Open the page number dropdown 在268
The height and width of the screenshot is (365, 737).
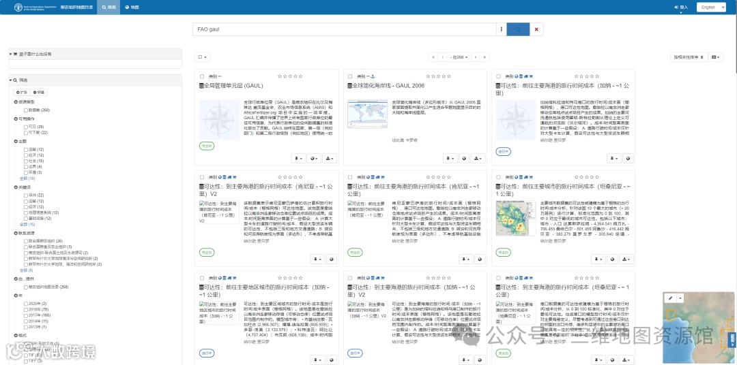[x=459, y=57]
